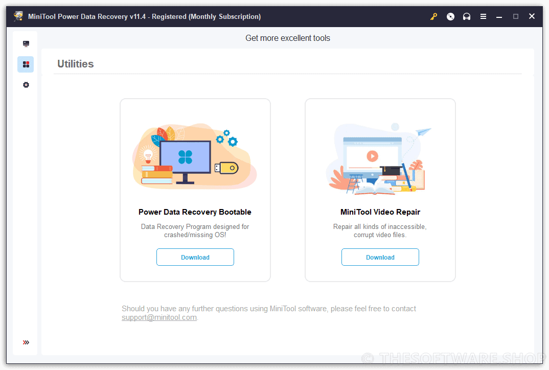
Task: Download Power Data Recovery Bootable
Action: click(x=195, y=257)
